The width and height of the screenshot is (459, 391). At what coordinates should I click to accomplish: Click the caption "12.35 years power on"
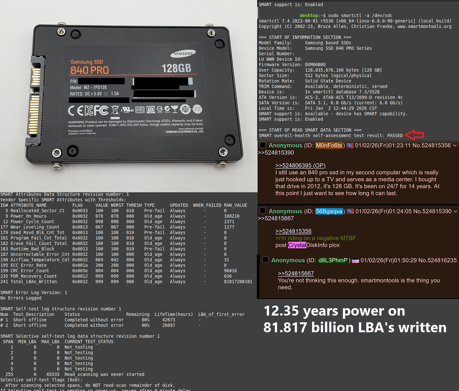tap(334, 311)
